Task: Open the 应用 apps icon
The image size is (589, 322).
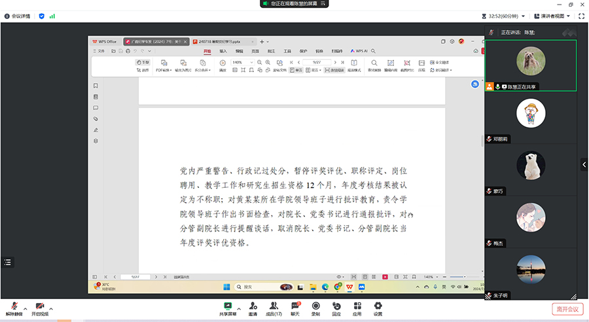Action: coord(357,307)
